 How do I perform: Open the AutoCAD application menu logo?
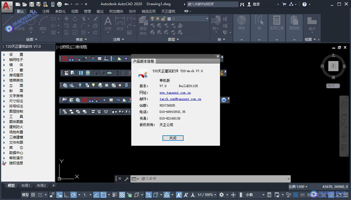(x=6, y=6)
